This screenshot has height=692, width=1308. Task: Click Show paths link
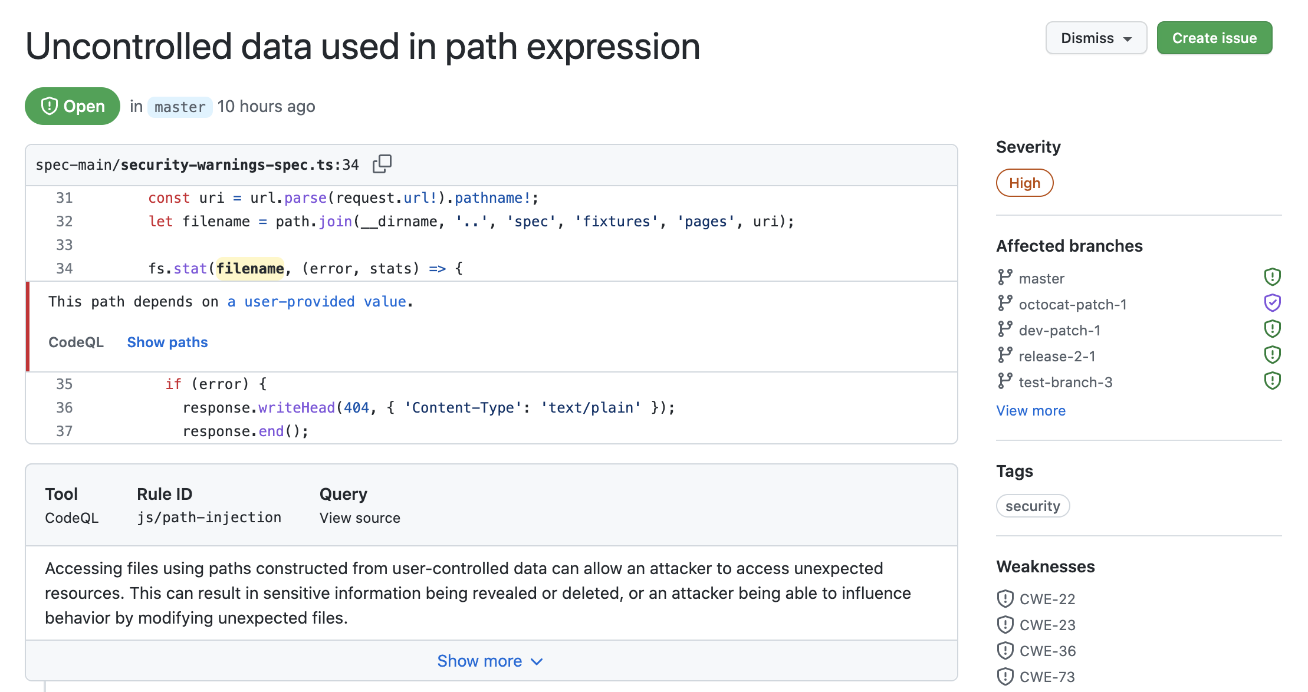click(167, 342)
